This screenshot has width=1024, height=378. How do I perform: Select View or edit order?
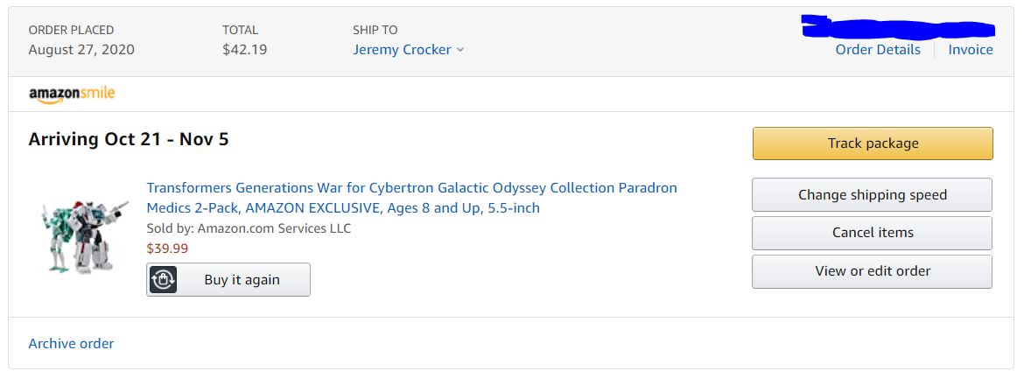(x=872, y=271)
